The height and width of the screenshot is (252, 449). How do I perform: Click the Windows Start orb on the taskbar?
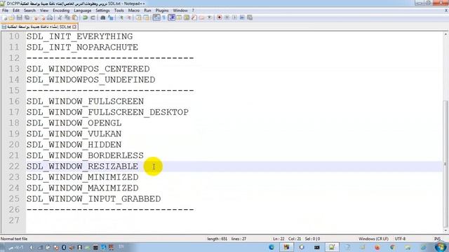pyautogui.click(x=441, y=247)
